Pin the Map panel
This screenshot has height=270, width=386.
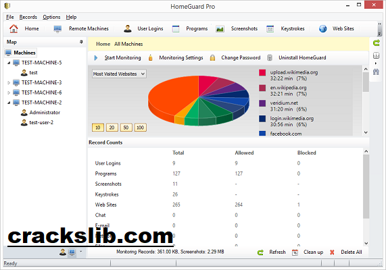[x=81, y=42]
